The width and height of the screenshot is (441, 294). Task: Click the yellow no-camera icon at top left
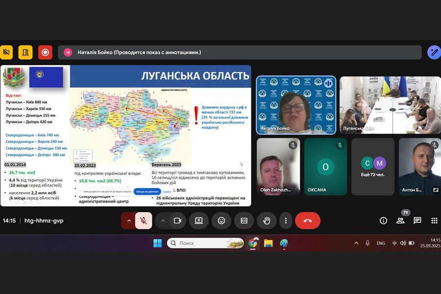pos(6,52)
